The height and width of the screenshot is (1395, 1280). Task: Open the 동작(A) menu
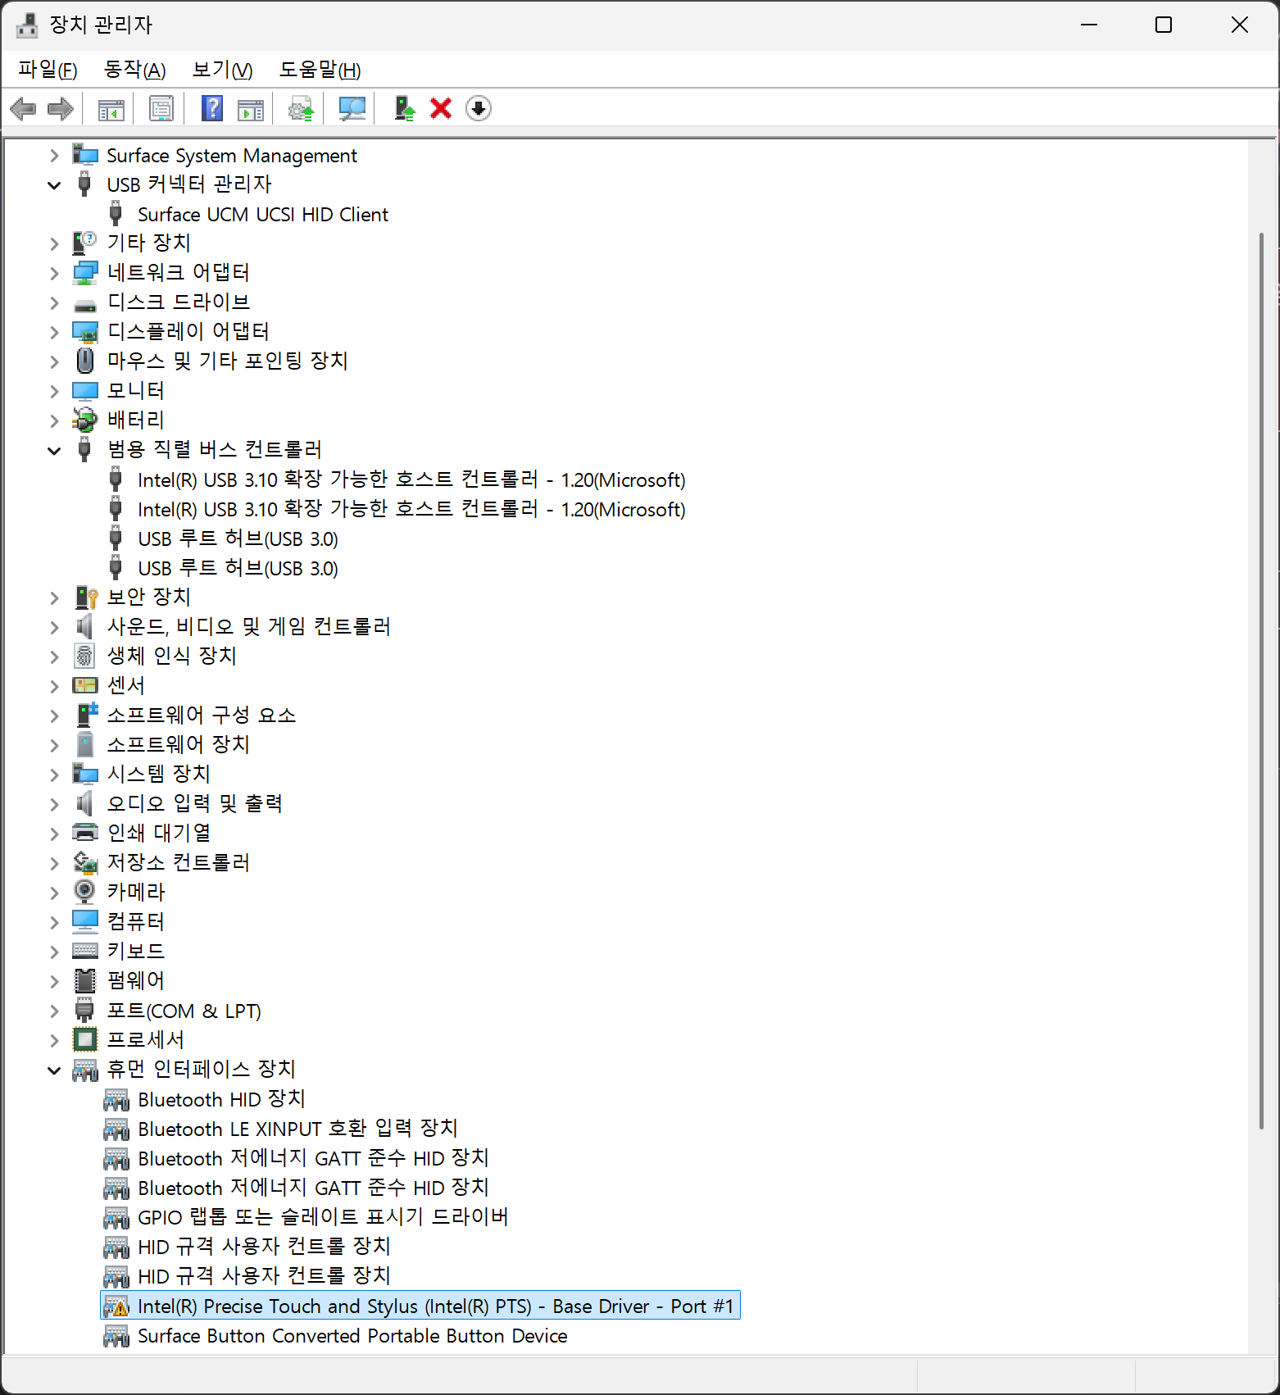134,70
